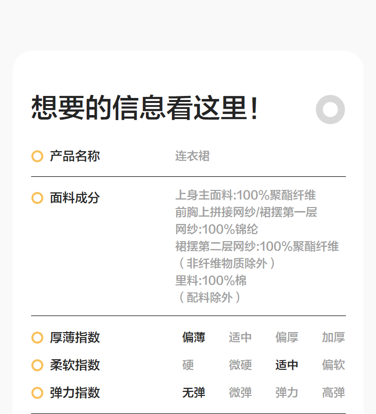Click the 连衣裙 product name text
This screenshot has height=414, width=376.
click(192, 156)
